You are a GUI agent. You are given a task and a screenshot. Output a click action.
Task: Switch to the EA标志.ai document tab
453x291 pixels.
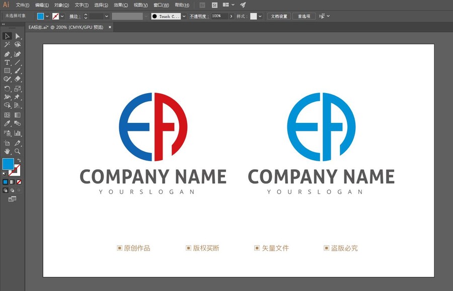pos(66,27)
